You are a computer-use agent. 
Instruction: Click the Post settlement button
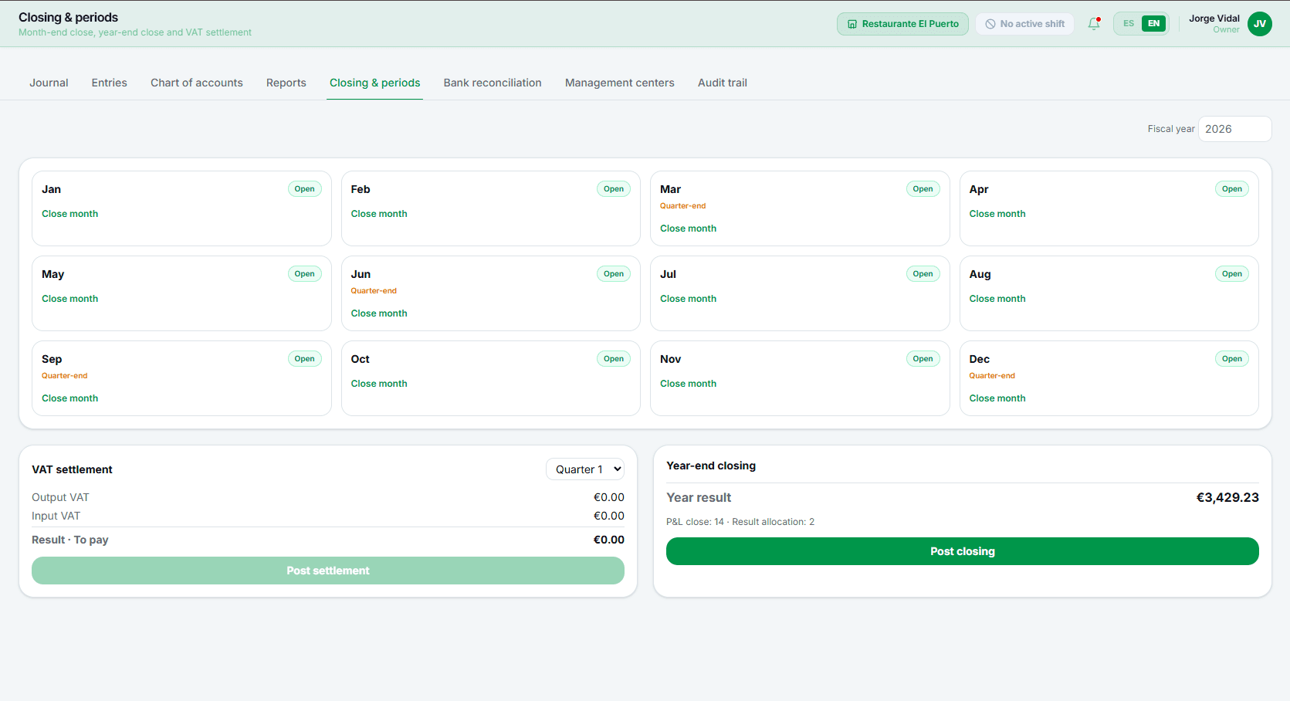coord(328,571)
